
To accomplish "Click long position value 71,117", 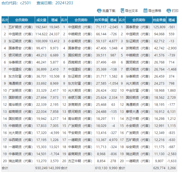I will point(101,27).
